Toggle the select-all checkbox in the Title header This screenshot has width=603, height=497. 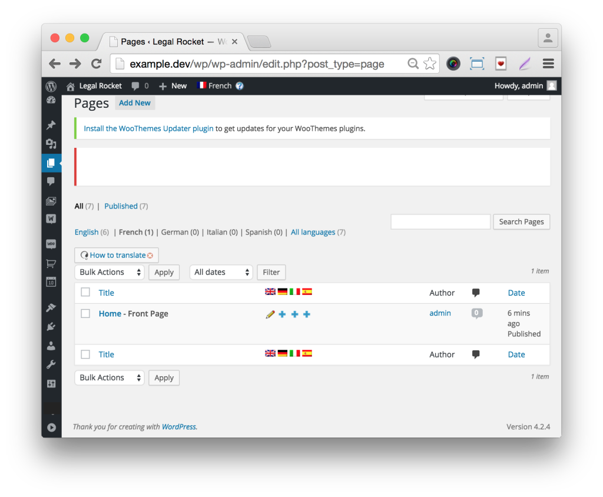click(85, 293)
